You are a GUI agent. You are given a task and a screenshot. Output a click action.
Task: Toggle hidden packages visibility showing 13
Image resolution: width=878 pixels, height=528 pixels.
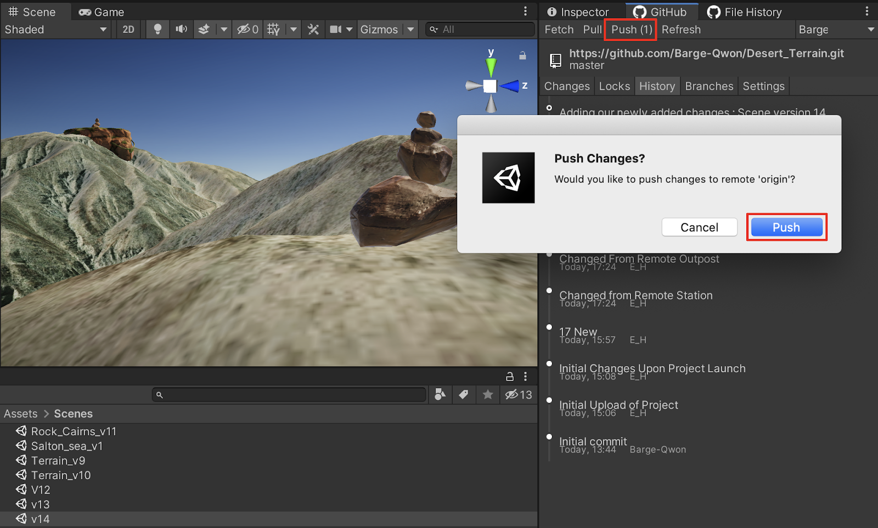(x=519, y=395)
